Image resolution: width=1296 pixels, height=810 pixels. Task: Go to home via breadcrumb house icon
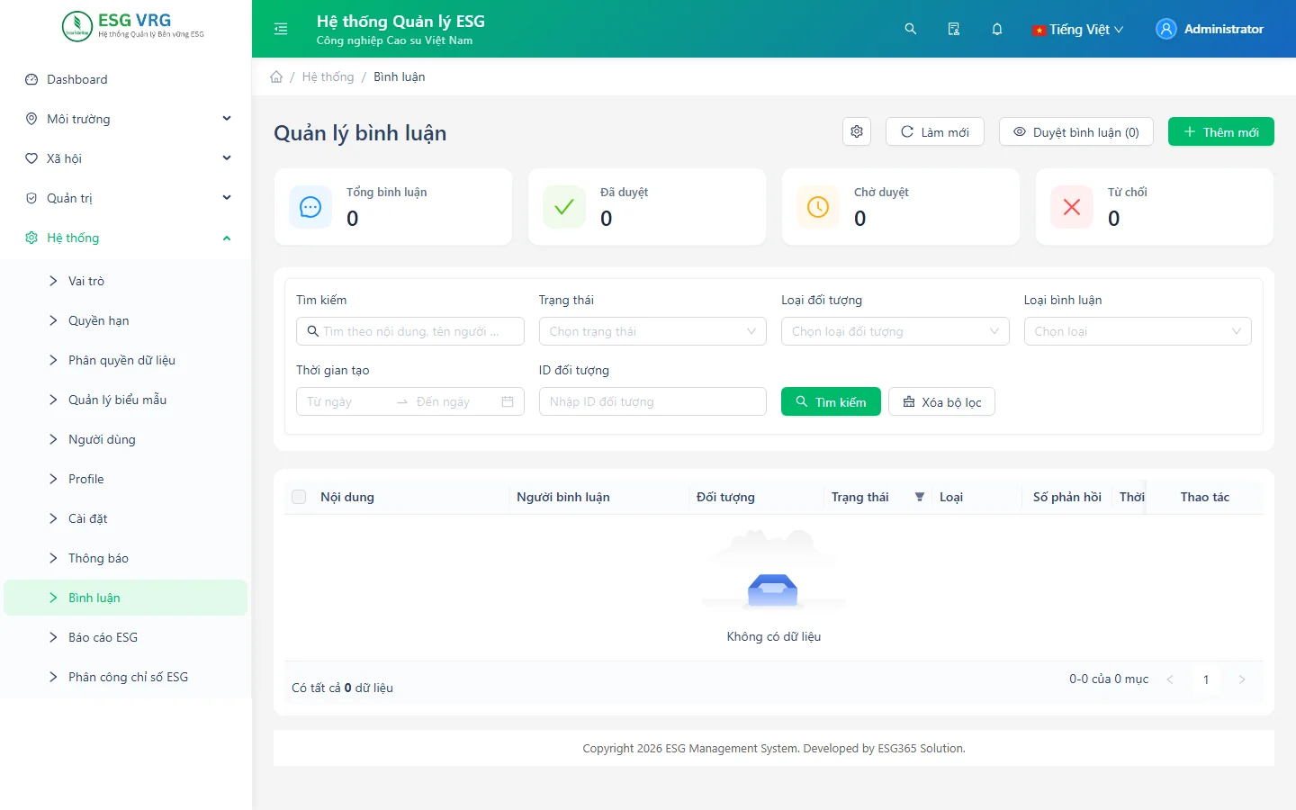tap(276, 76)
